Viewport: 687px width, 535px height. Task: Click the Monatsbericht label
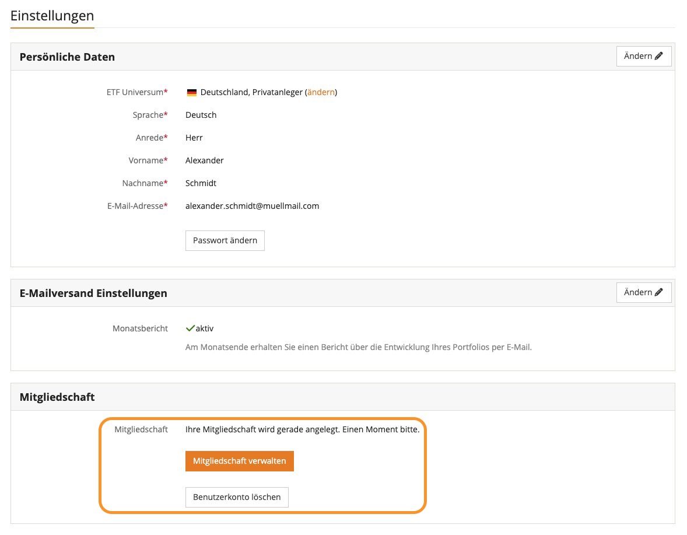(140, 328)
